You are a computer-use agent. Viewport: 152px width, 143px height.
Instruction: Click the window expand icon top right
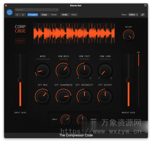[x=146, y=5]
